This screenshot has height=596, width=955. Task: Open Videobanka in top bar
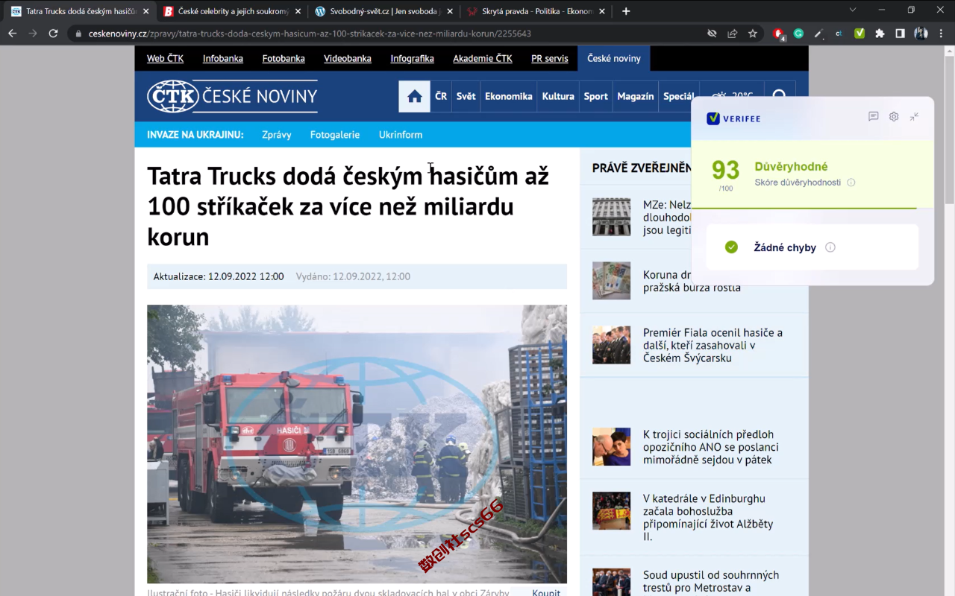(x=348, y=58)
